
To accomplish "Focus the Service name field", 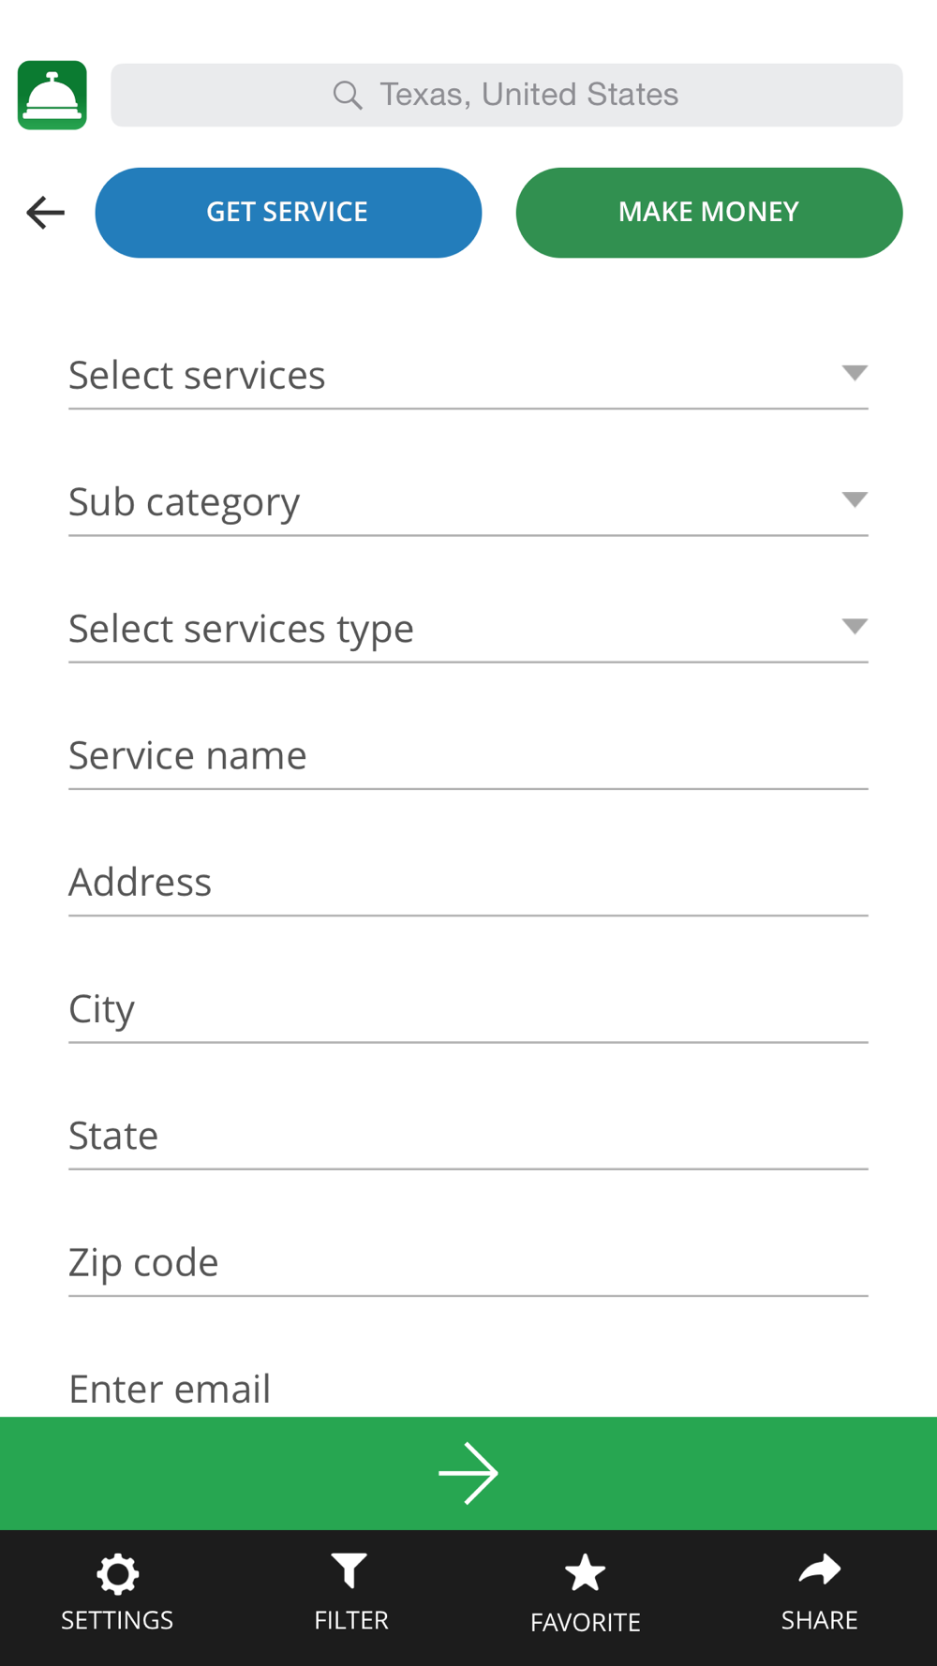I will 468,755.
